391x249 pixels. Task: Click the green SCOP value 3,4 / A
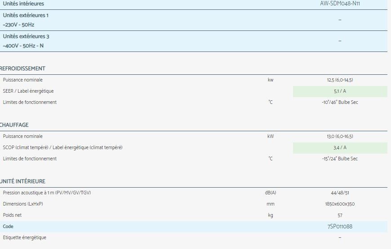point(340,148)
